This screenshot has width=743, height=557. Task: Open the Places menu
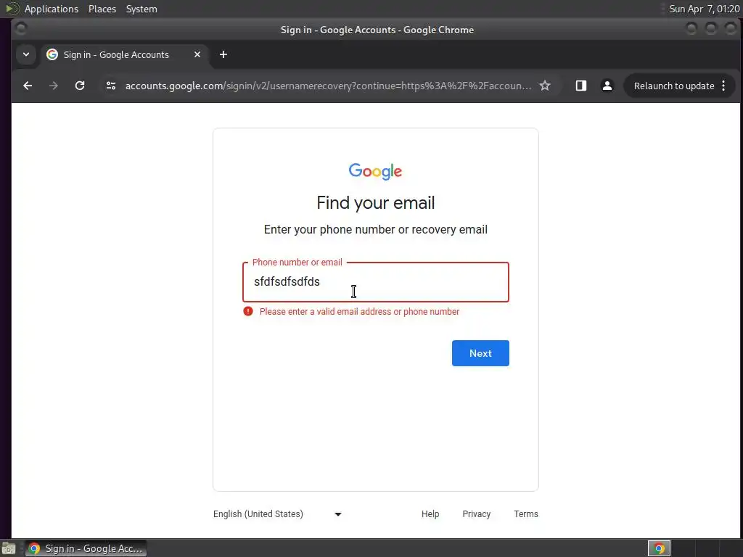pyautogui.click(x=102, y=9)
